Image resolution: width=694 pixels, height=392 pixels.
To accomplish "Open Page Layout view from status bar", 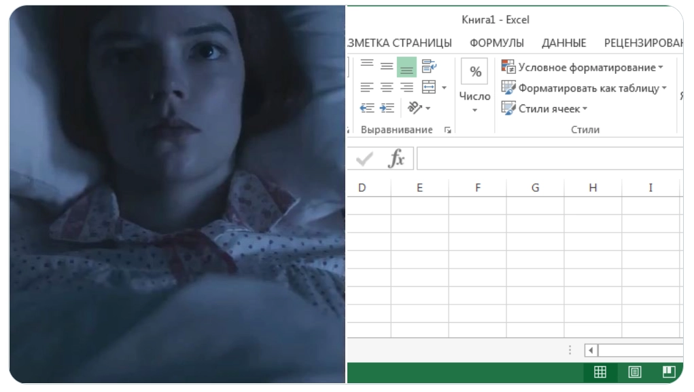I will tap(635, 372).
